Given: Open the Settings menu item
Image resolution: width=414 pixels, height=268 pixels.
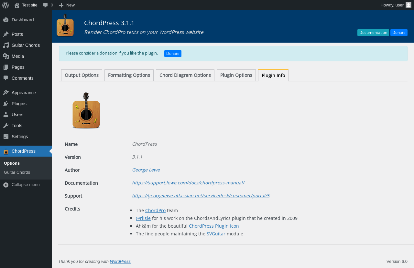Looking at the screenshot, I should 26,137.
